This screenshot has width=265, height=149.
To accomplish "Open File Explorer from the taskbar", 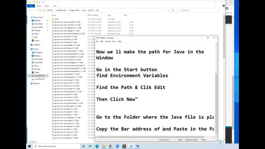I will coord(104,146).
